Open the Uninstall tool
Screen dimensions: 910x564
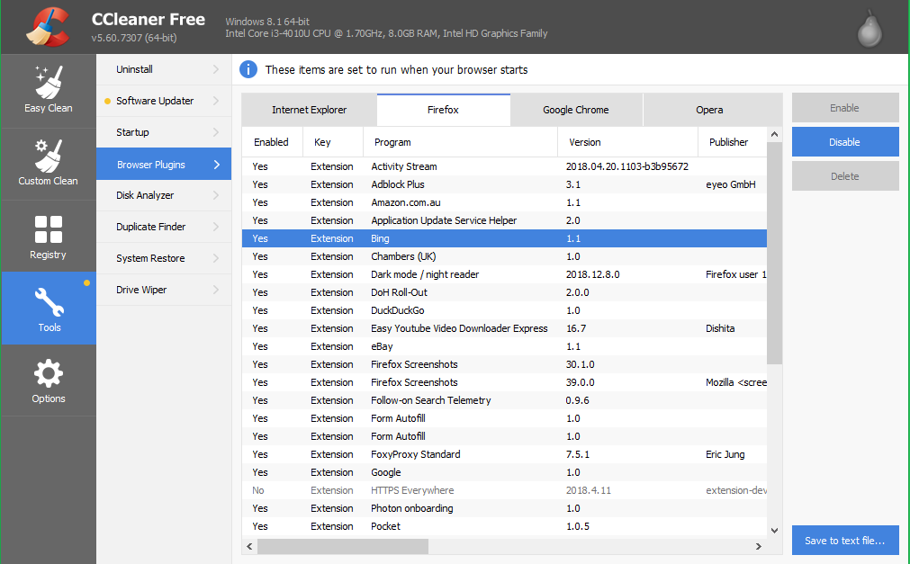pyautogui.click(x=164, y=69)
